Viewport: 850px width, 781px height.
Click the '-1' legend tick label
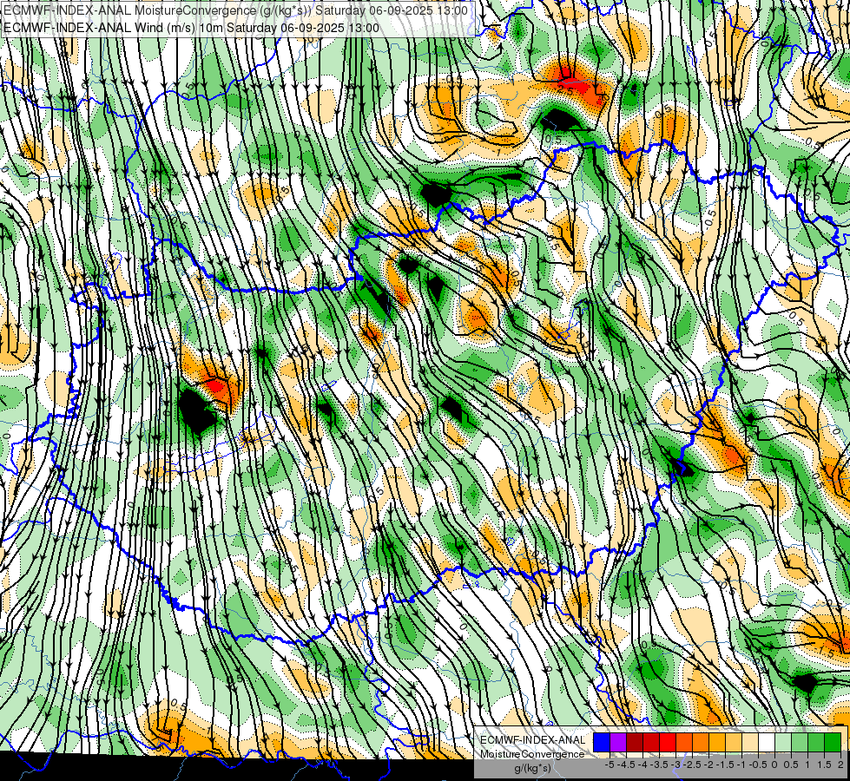(741, 765)
